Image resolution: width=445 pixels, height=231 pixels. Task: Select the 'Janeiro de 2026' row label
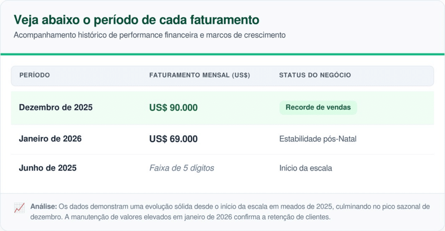(50, 139)
